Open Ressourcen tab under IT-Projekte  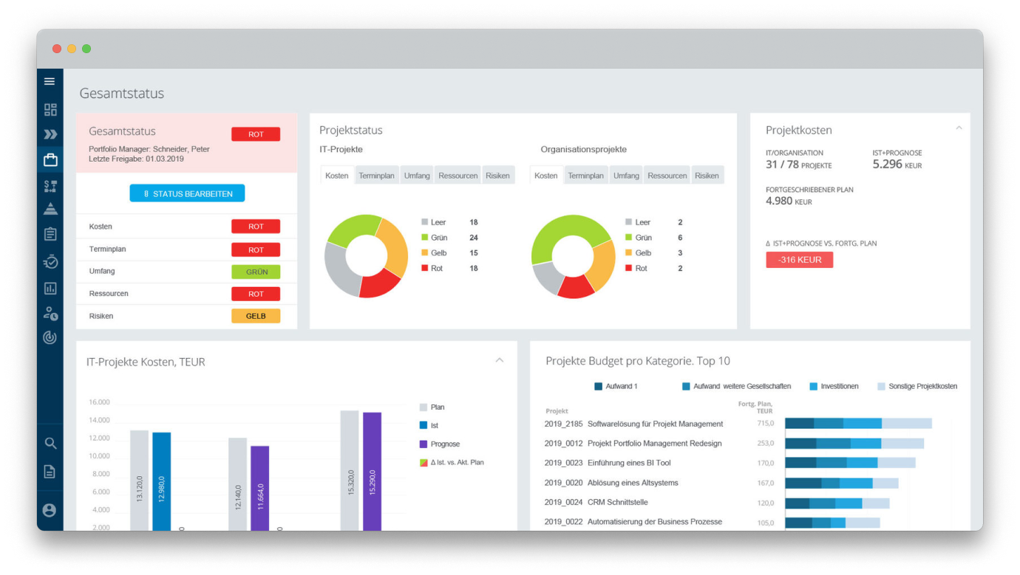pos(458,176)
